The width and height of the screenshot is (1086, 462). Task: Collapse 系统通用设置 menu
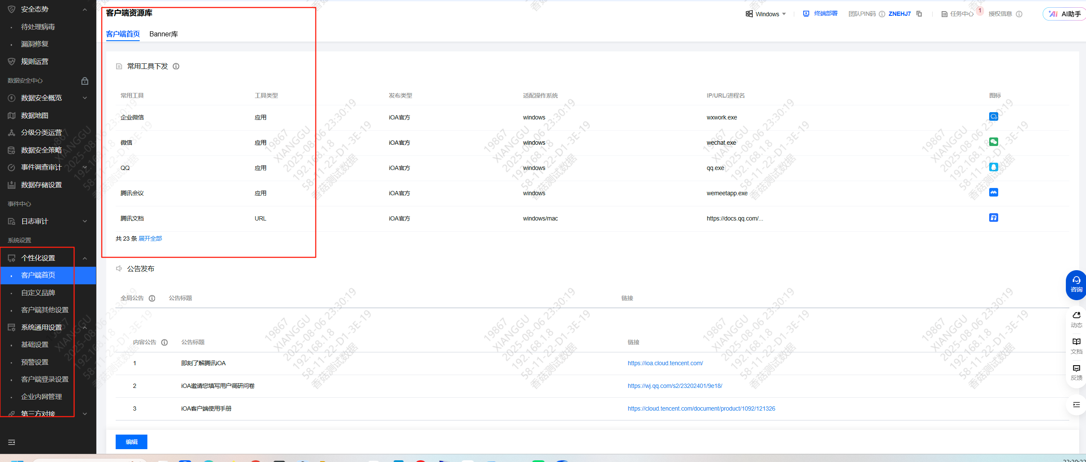(85, 328)
